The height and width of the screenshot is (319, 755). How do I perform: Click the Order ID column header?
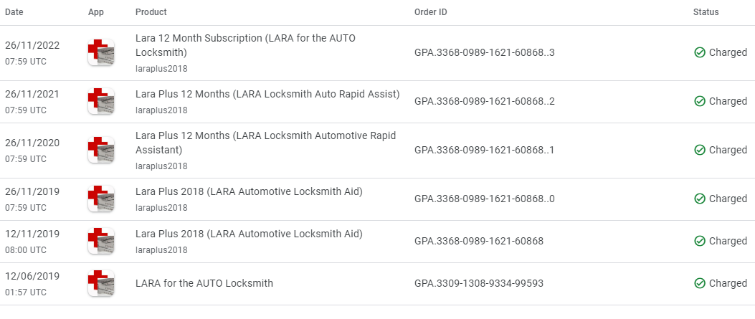pyautogui.click(x=431, y=12)
